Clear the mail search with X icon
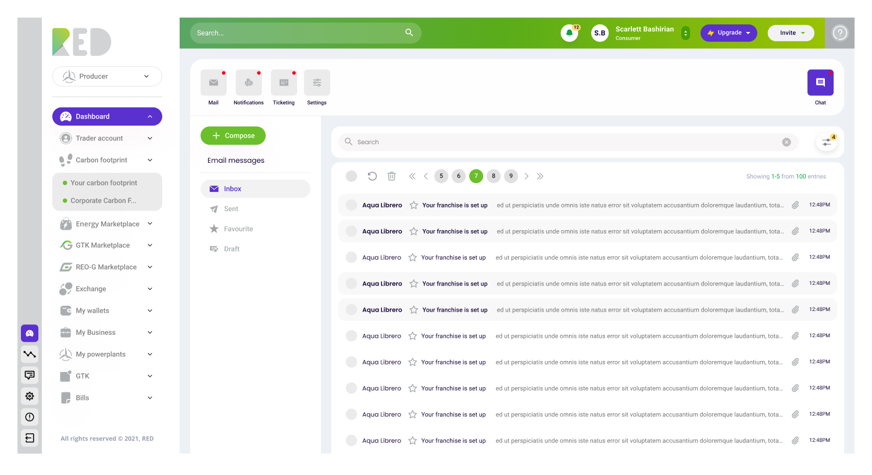Image resolution: width=872 pixels, height=475 pixels. coord(787,142)
